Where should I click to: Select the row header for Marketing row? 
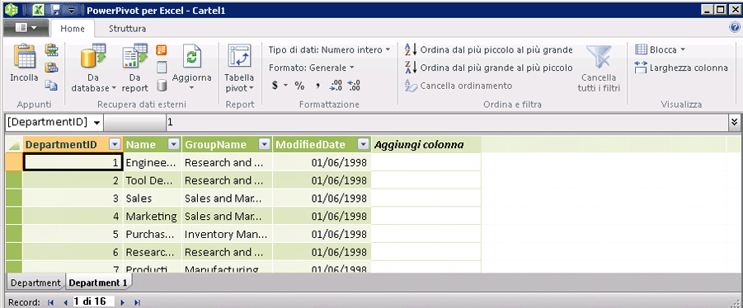pos(14,217)
